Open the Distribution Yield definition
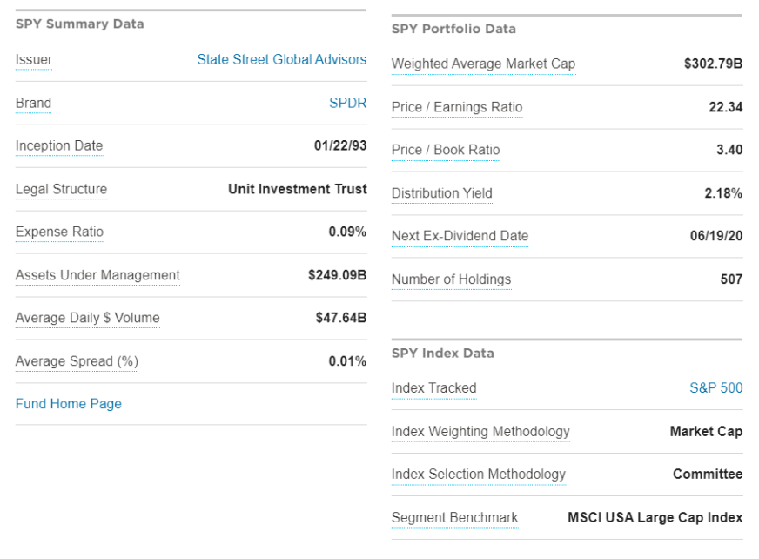Screen dimensions: 759x559 (441, 193)
